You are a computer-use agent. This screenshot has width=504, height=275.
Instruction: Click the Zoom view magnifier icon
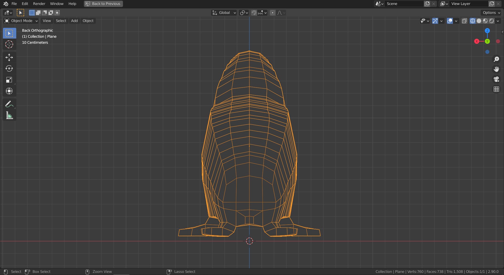pos(496,59)
